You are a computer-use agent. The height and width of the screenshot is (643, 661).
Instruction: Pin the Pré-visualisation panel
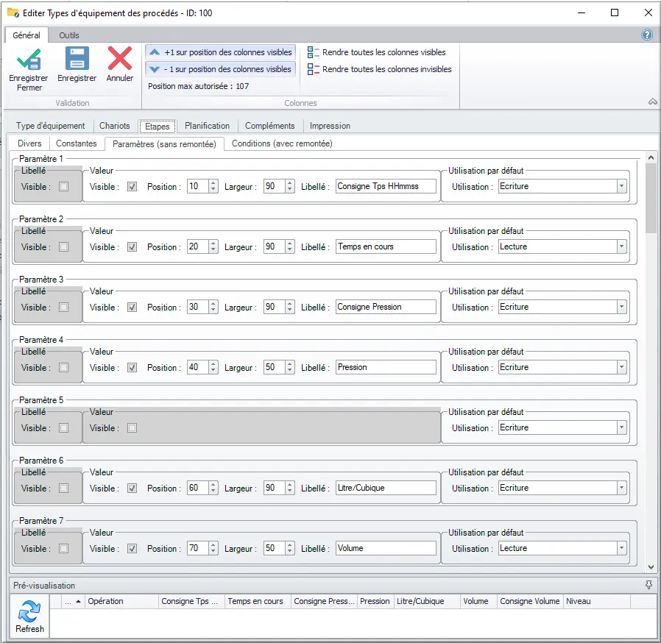pos(648,585)
